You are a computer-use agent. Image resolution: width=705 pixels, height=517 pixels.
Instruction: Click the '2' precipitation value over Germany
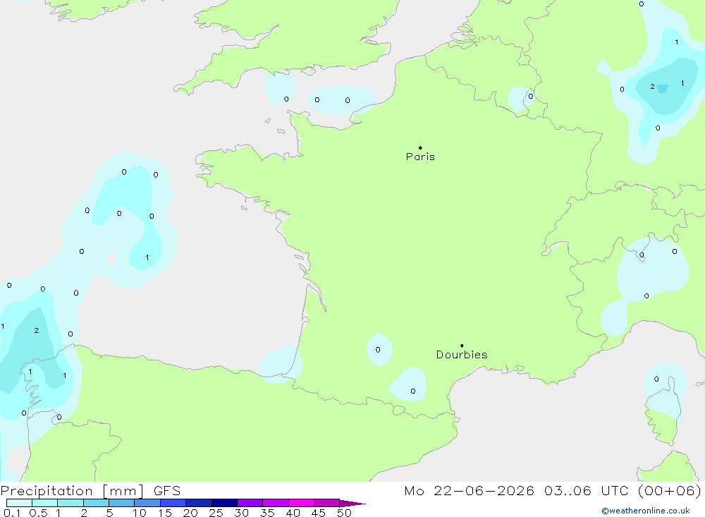tap(652, 86)
